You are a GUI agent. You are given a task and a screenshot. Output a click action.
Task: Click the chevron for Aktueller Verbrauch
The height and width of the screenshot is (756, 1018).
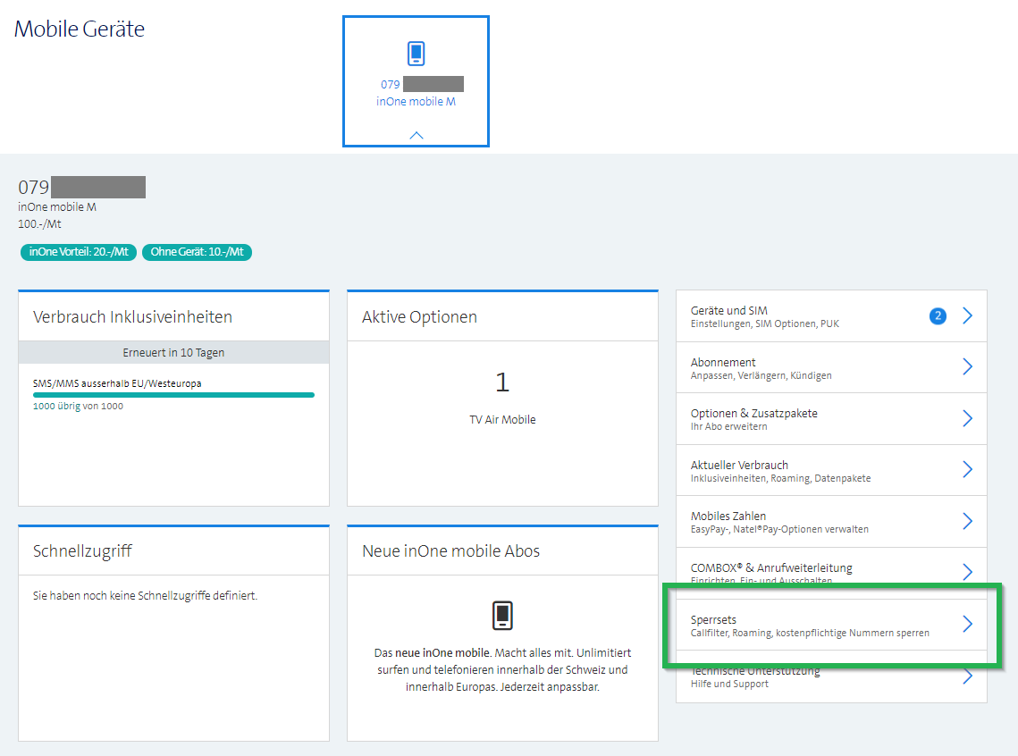[967, 470]
